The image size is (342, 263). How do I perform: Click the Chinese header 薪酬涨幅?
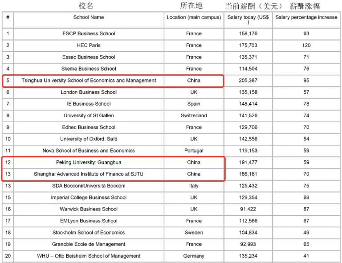tap(305, 6)
